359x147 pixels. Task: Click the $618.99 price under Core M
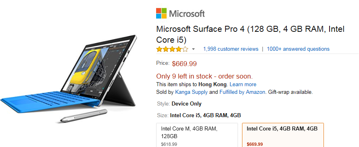click(169, 144)
